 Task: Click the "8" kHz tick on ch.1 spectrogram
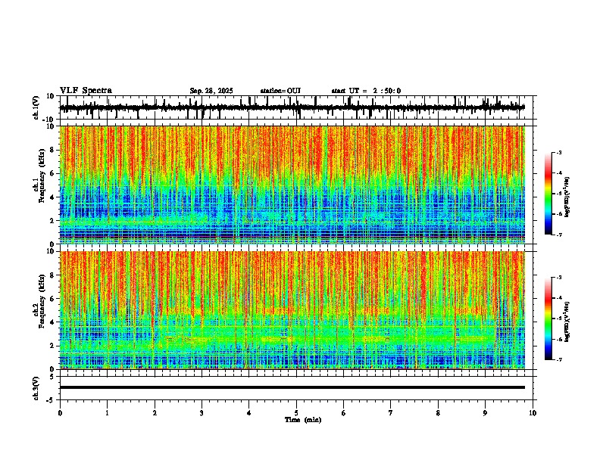53,150
